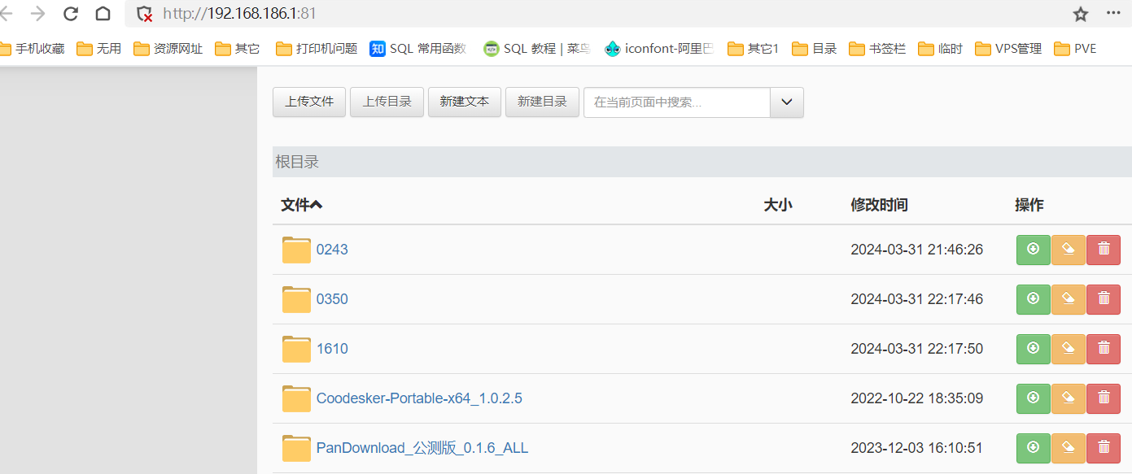
Task: Click the 上传文件 button
Action: point(309,102)
